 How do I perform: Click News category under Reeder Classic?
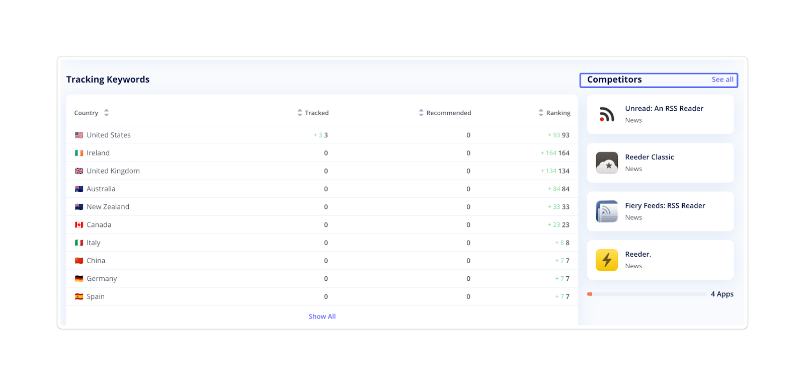pos(633,169)
